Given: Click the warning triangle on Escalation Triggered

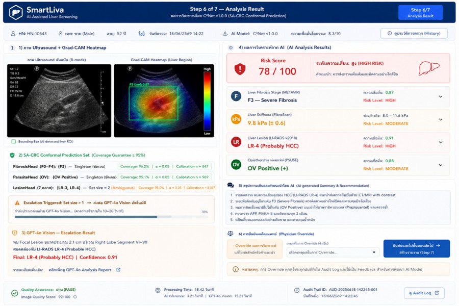Looking at the screenshot, I should [17, 202].
